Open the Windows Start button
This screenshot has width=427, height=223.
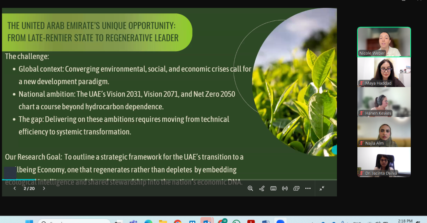coord(29,222)
